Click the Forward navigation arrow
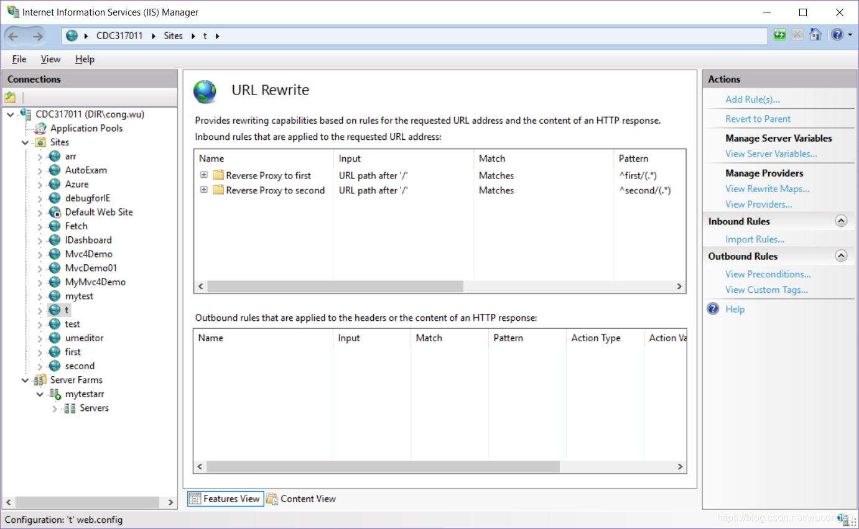 [x=37, y=36]
